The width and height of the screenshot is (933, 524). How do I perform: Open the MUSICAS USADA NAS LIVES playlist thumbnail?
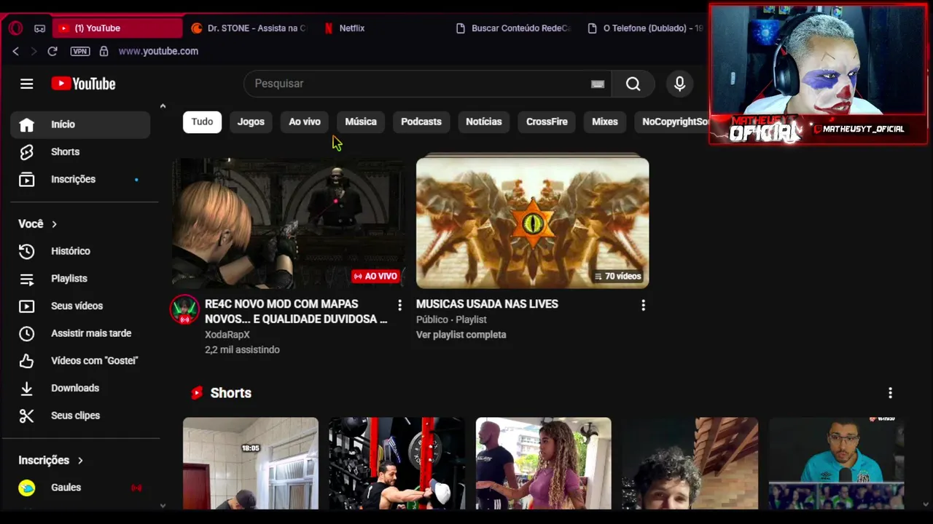(532, 222)
